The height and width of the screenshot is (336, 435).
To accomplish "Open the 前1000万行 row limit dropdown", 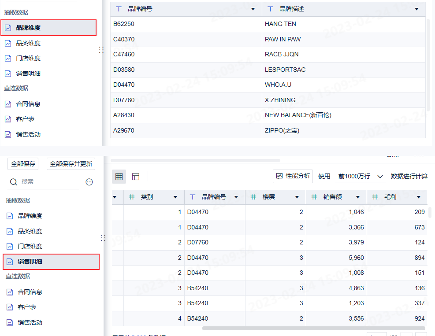I will pyautogui.click(x=361, y=176).
